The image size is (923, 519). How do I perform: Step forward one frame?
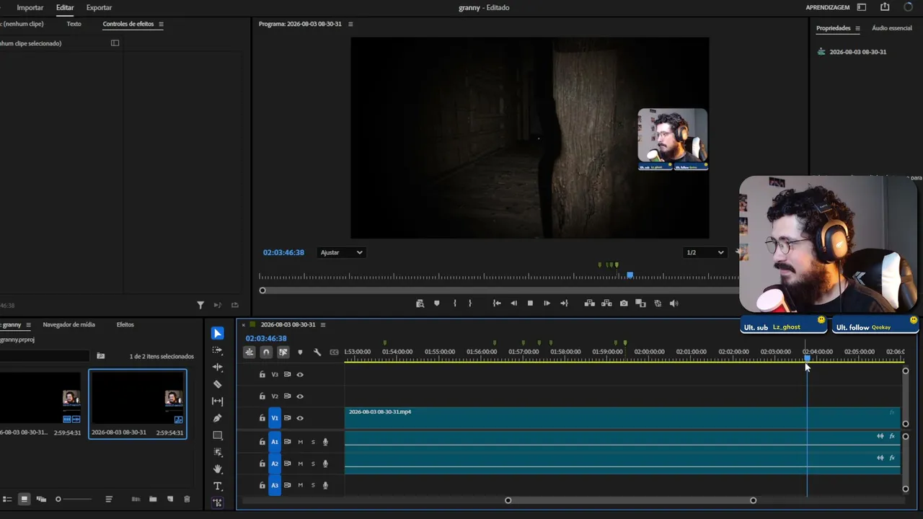pyautogui.click(x=547, y=303)
